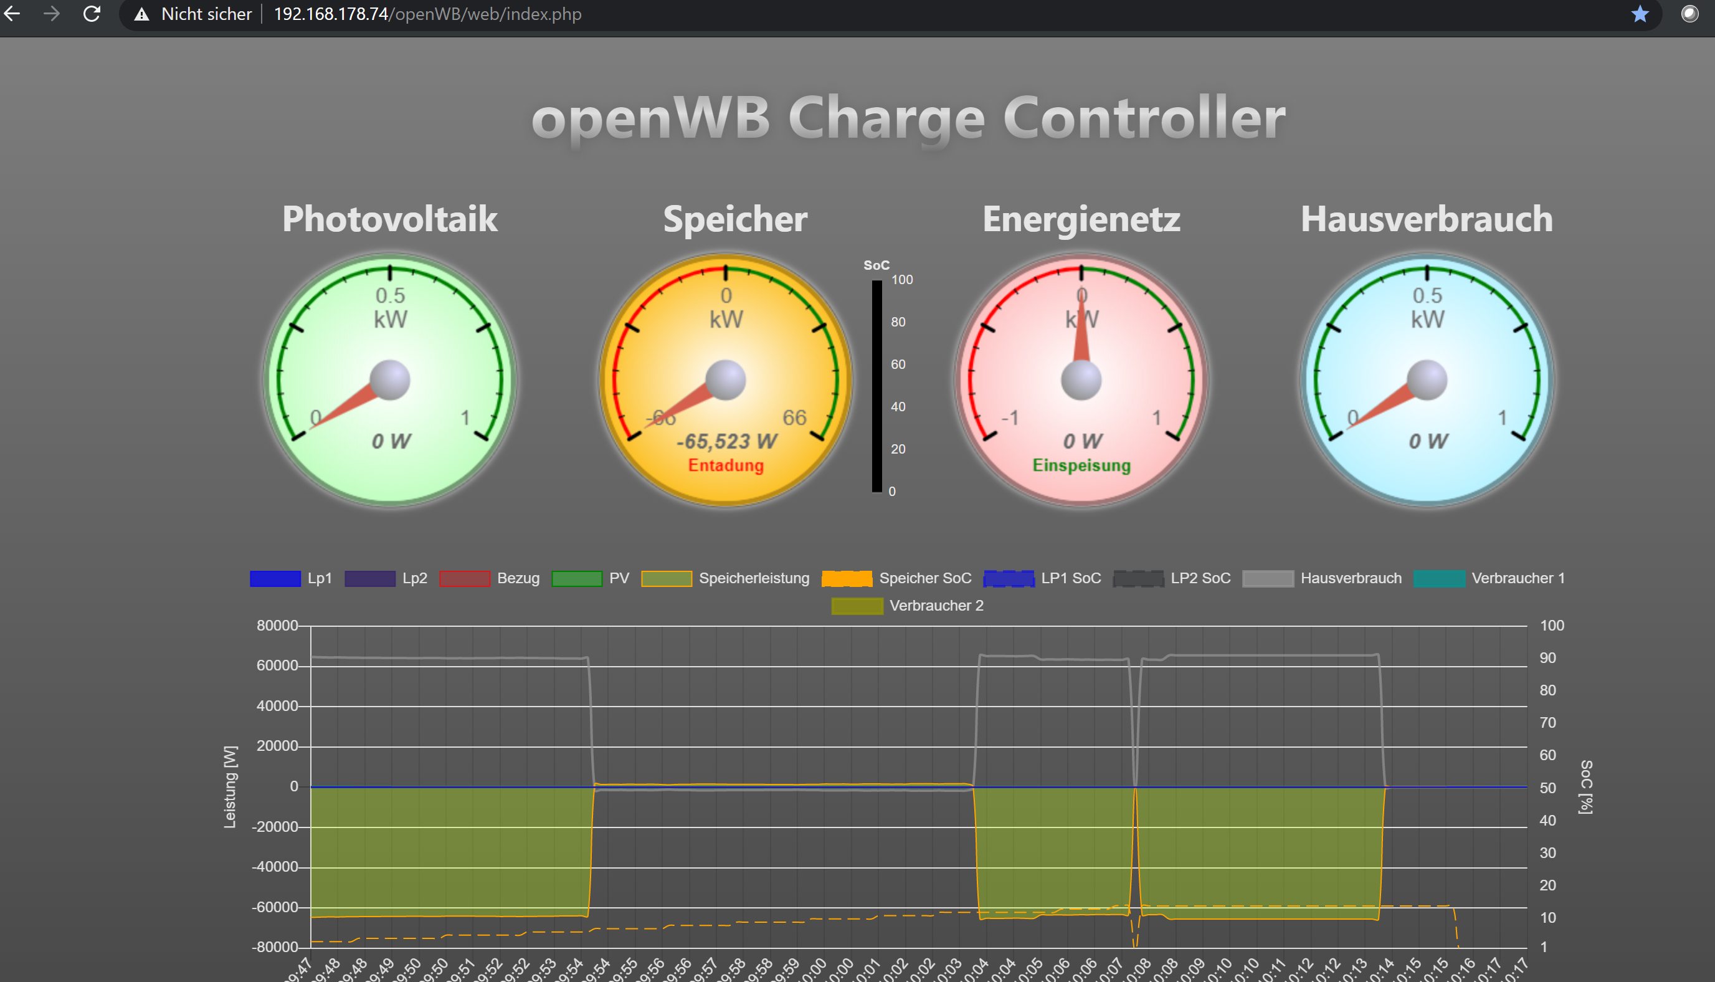This screenshot has height=982, width=1715.
Task: Hide the PV chart series
Action: pyautogui.click(x=576, y=579)
